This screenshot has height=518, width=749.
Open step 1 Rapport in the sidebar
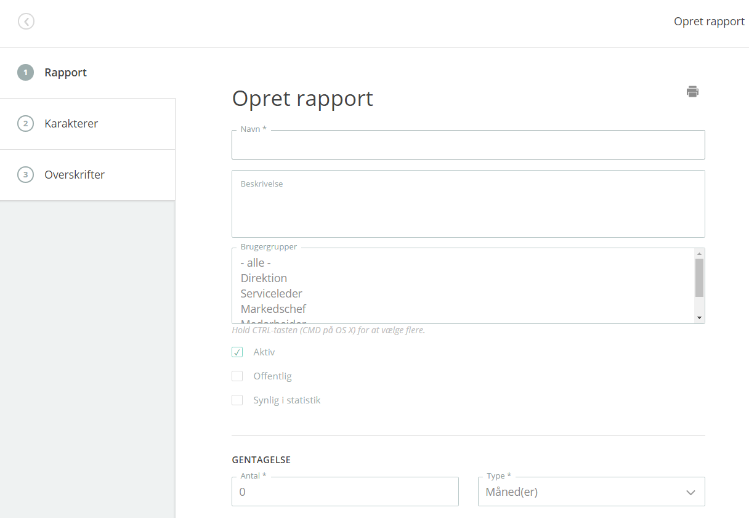87,73
